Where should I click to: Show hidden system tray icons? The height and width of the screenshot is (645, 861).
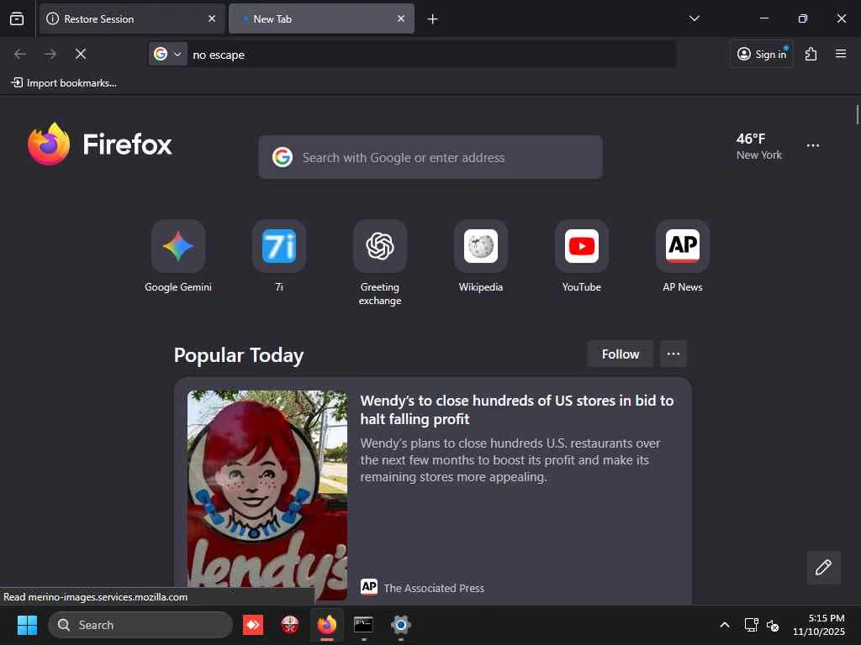click(x=725, y=625)
